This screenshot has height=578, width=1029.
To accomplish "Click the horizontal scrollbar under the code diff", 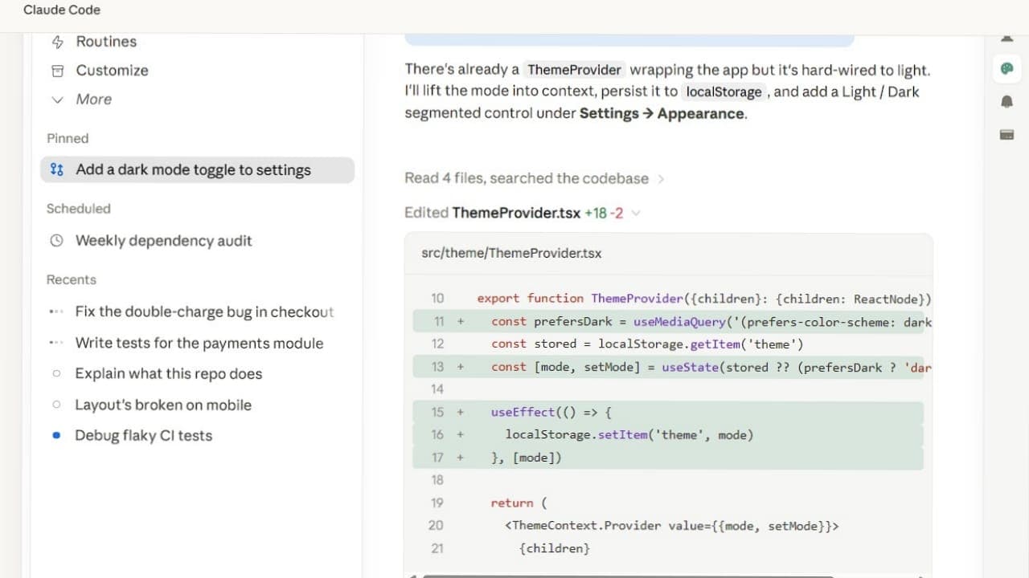I will (628, 576).
